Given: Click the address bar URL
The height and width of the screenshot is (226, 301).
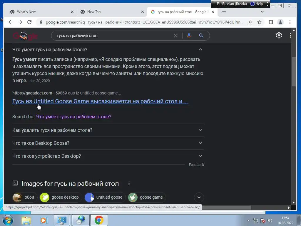Looking at the screenshot, I should [x=144, y=22].
